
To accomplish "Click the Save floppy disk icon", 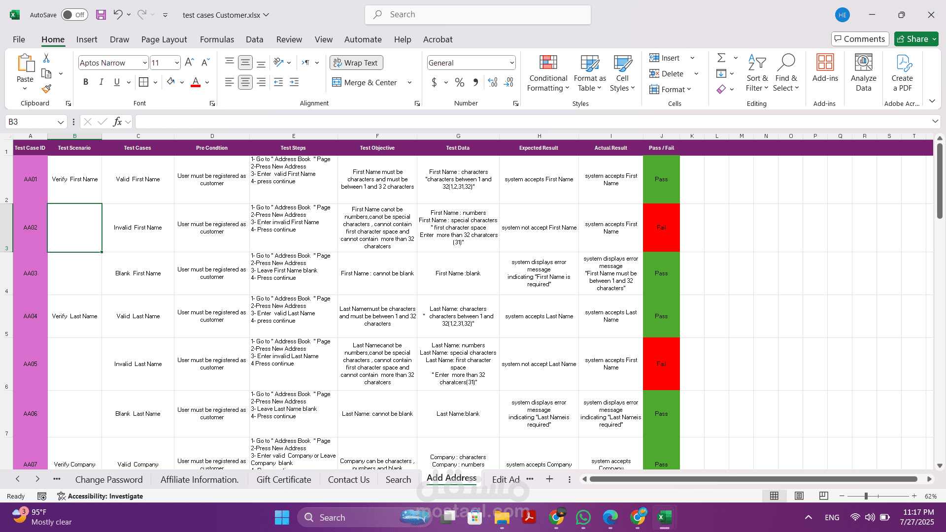I will pyautogui.click(x=101, y=15).
